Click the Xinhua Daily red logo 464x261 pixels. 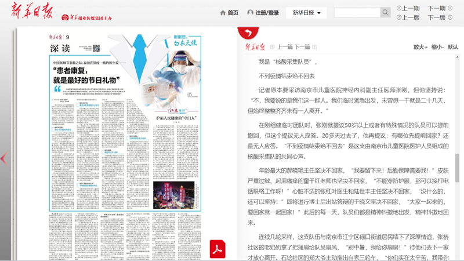point(32,10)
